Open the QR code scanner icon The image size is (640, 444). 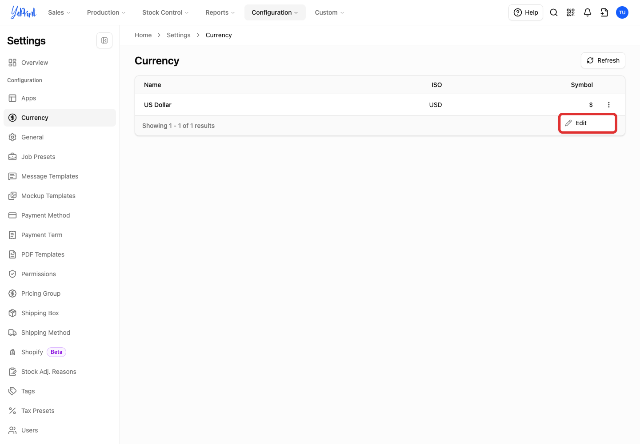click(x=571, y=12)
